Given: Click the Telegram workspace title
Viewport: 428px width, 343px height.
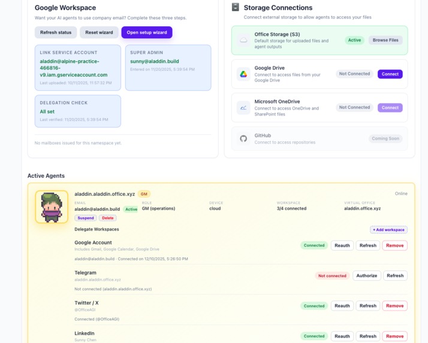Looking at the screenshot, I should [x=86, y=272].
